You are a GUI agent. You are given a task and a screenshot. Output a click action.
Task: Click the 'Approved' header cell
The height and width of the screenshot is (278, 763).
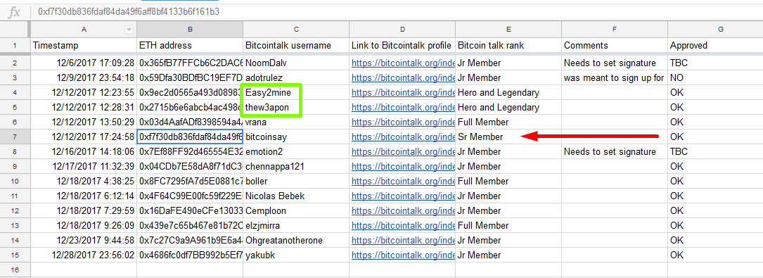[715, 45]
